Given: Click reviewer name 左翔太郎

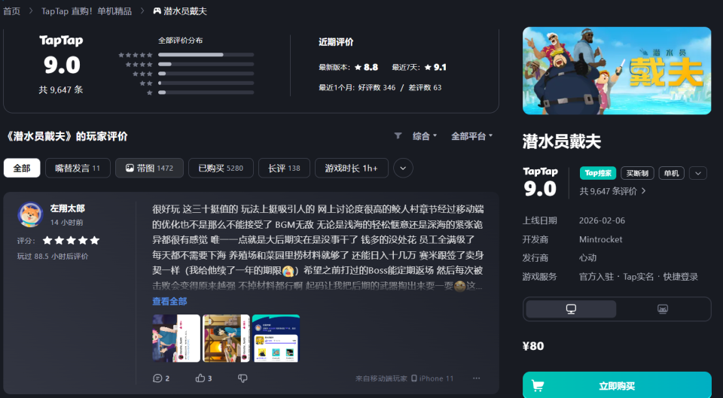Looking at the screenshot, I should [67, 208].
